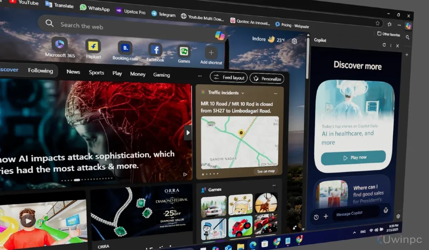
Task: Open the deer hunting game thumbnail
Action: coord(266,203)
